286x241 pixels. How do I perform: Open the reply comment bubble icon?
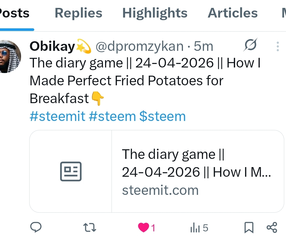pyautogui.click(x=36, y=227)
